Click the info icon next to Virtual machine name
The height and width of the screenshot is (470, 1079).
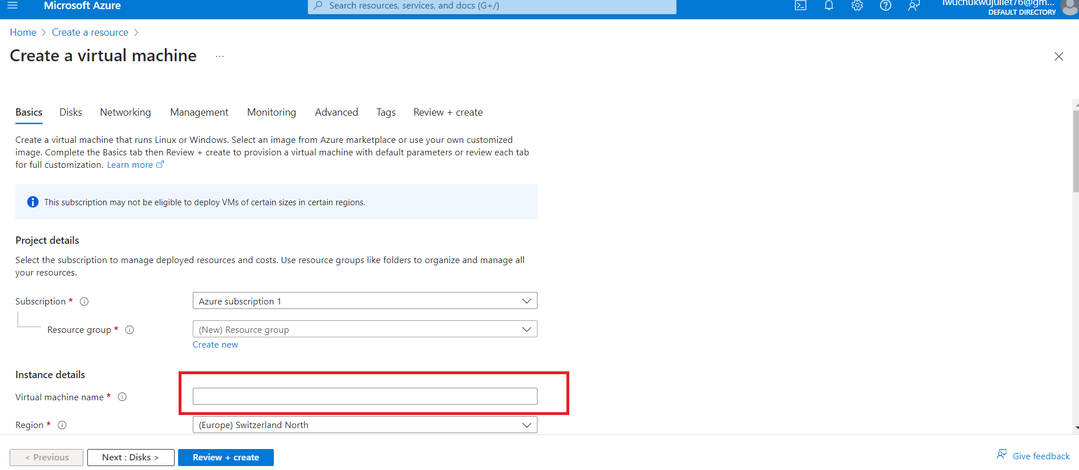122,397
